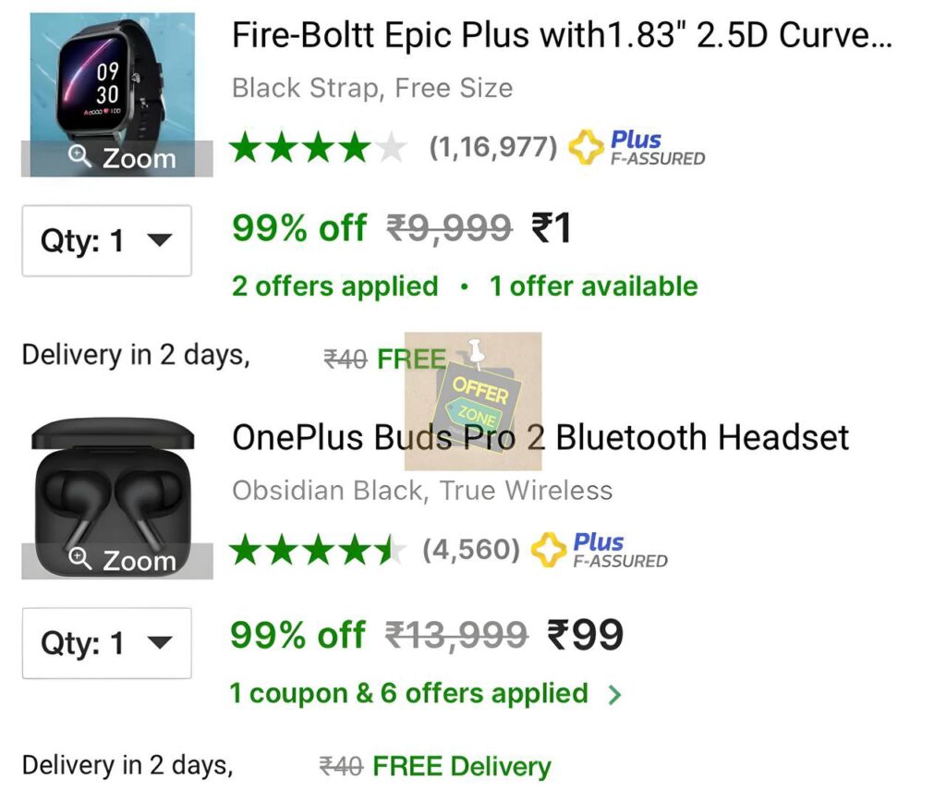Expand the coupon and 6 offers chevron
Viewport: 946px width, 803px height.
[615, 695]
